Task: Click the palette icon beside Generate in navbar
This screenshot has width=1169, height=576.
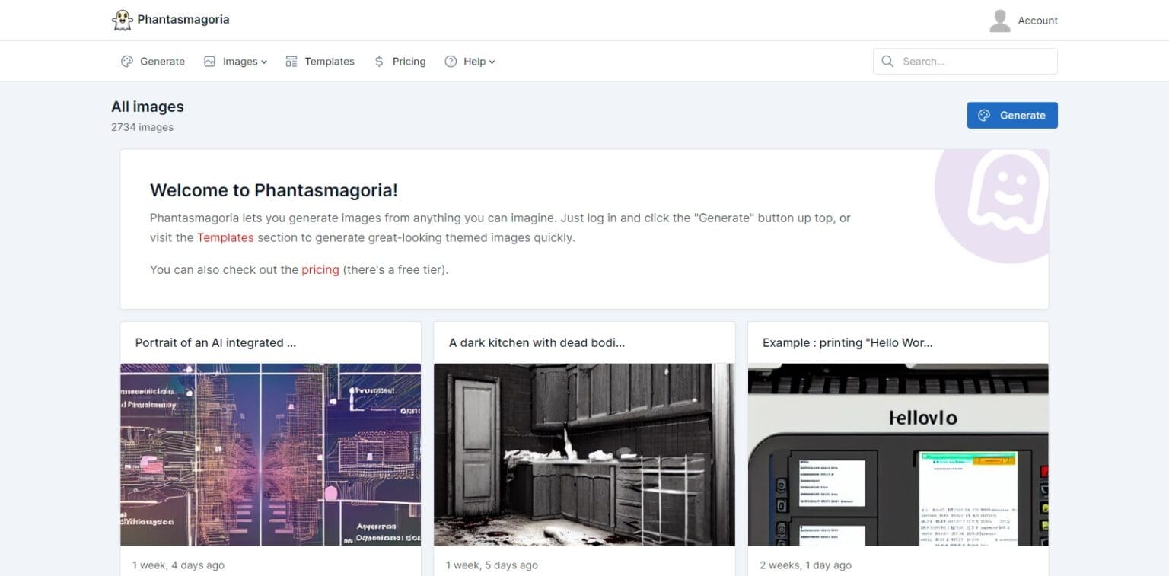Action: tap(127, 62)
